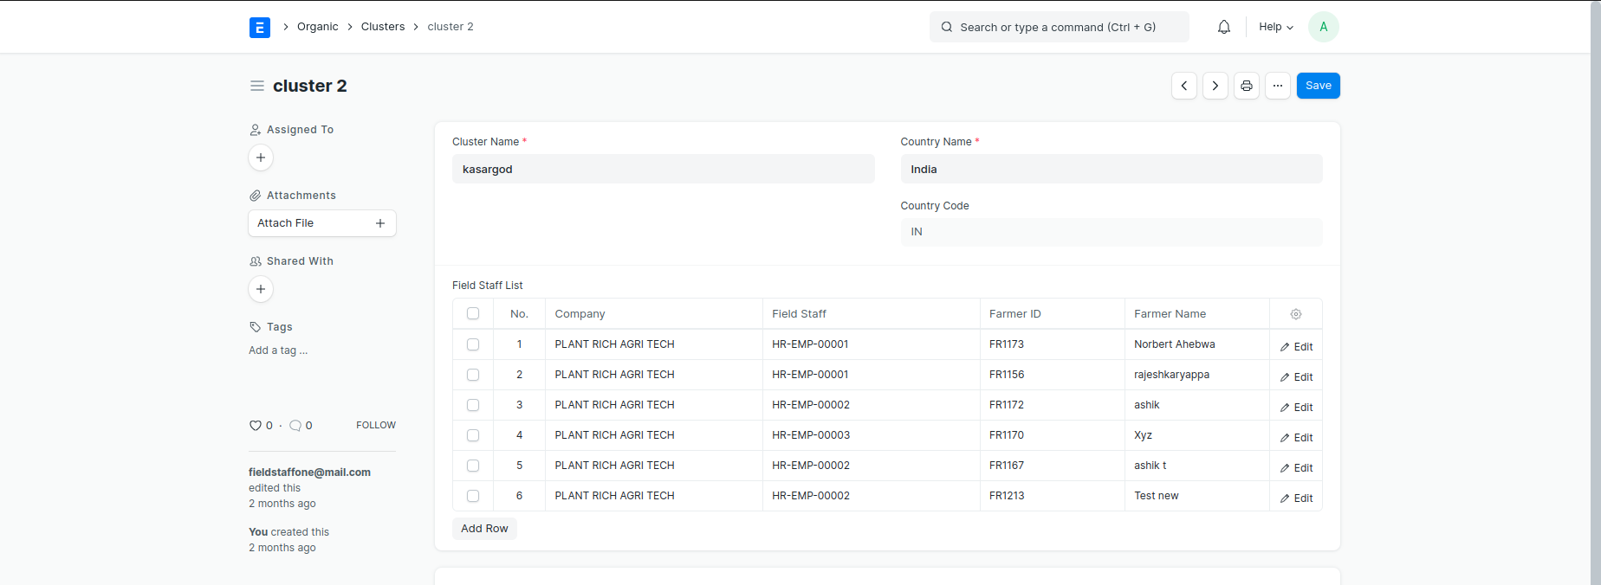Open the three-dots more actions menu
This screenshot has height=585, width=1601.
click(x=1277, y=86)
